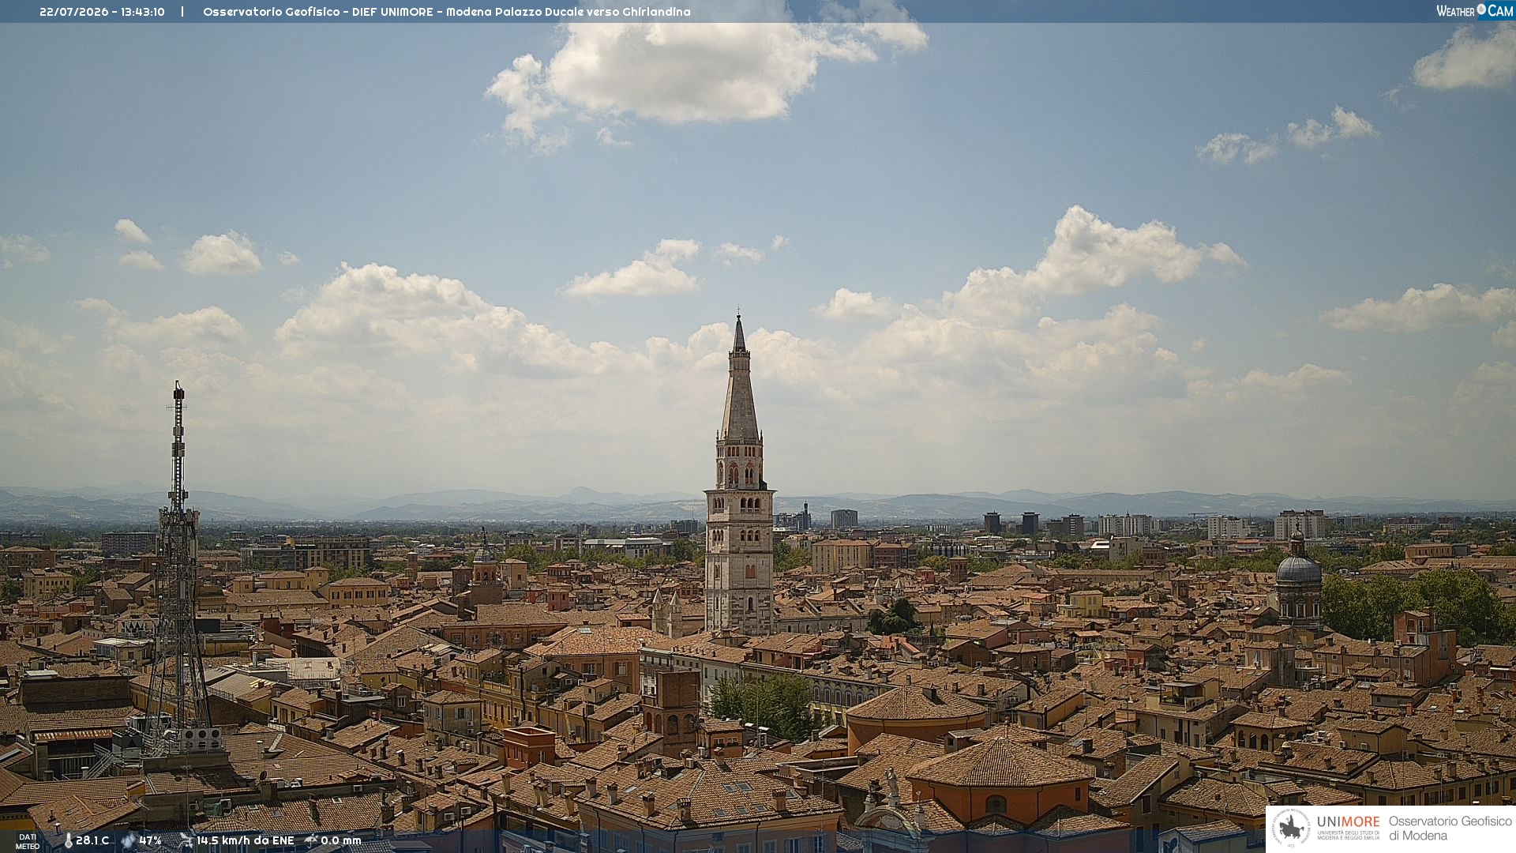
Task: Select the timestamp 22/07/2026 - 13:43:10
Action: [x=102, y=12]
